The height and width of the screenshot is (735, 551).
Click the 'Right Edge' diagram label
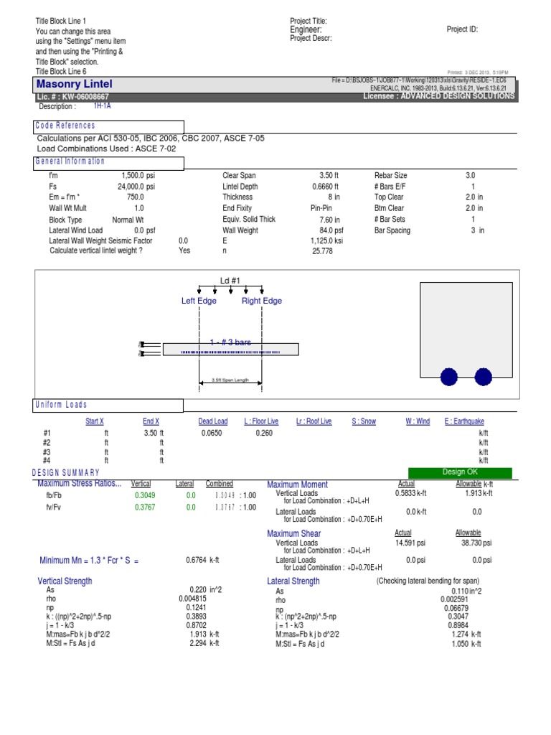(261, 301)
